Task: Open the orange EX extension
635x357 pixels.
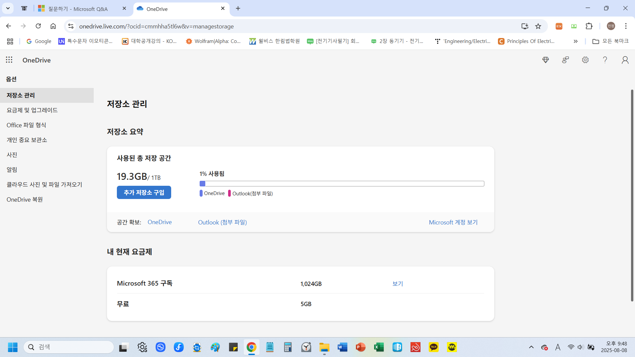Action: [x=559, y=26]
